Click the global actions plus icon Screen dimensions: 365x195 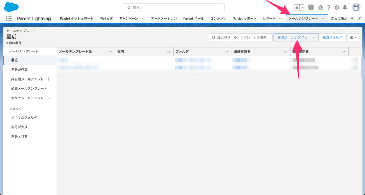pos(311,7)
